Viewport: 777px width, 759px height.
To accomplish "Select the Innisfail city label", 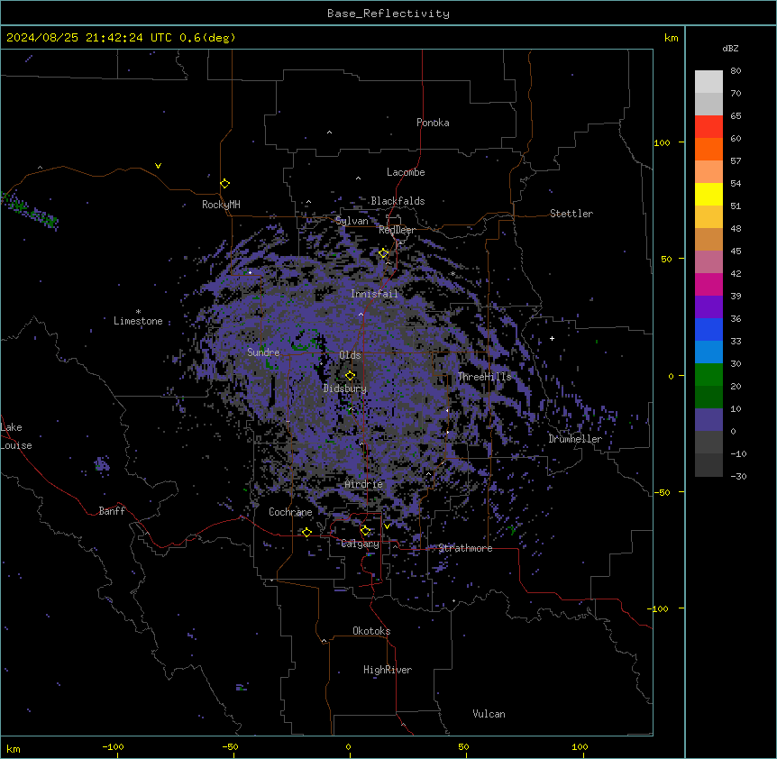I will [x=374, y=294].
